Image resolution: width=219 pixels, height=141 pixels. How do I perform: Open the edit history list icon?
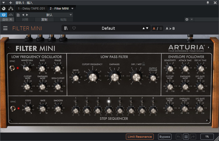pos(186,137)
